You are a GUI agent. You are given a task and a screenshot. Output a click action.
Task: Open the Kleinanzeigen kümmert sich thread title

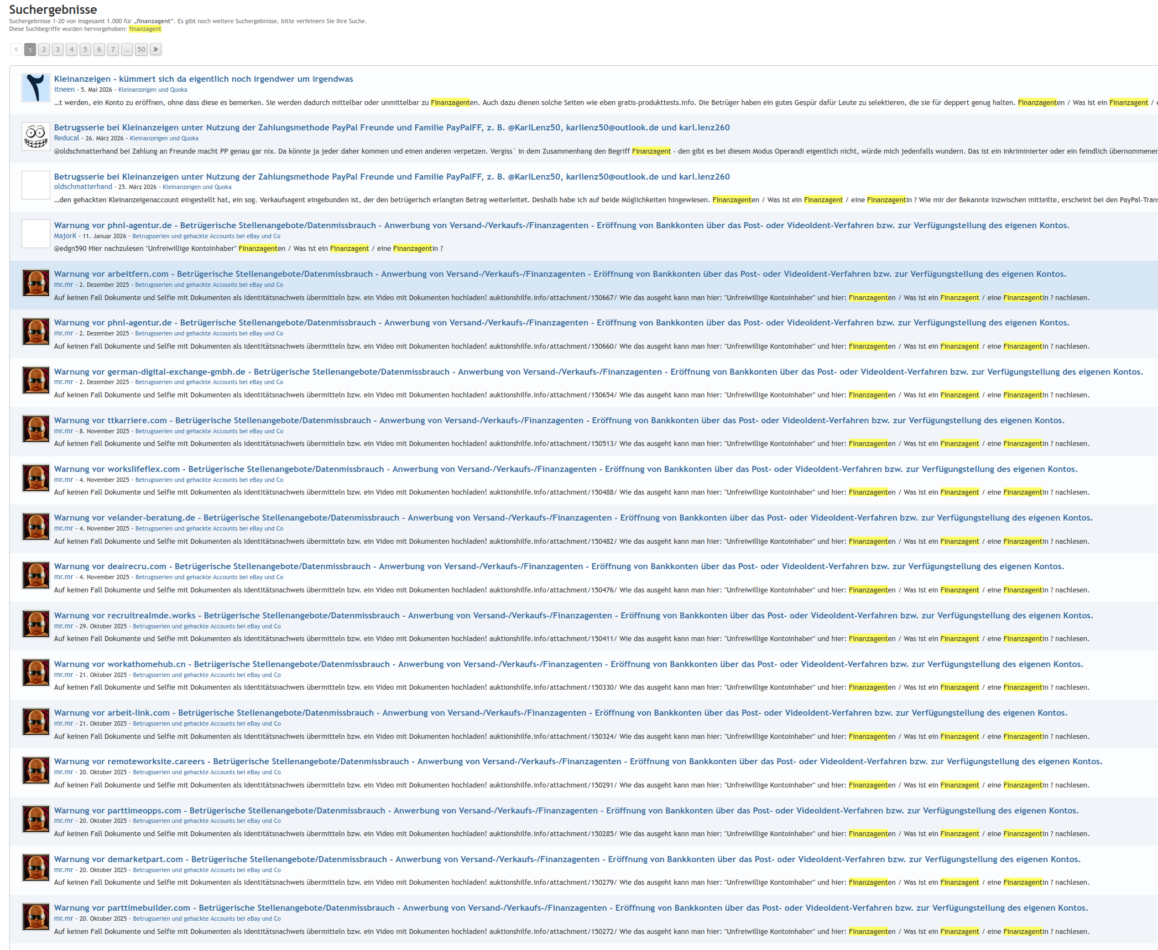point(204,79)
